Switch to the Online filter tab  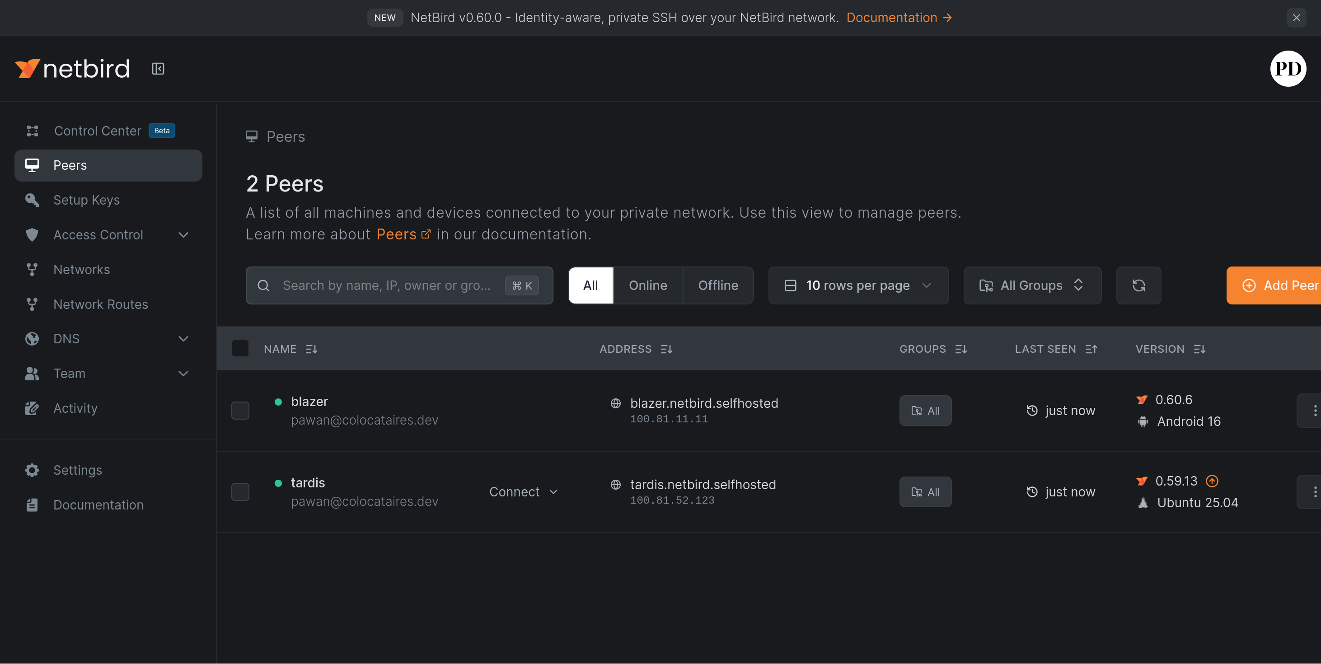tap(648, 285)
